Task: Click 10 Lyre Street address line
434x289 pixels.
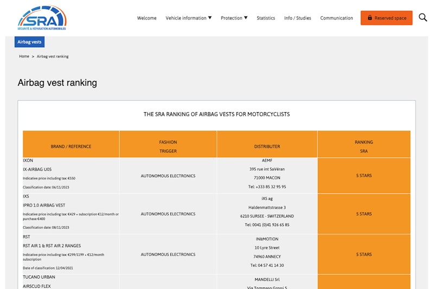Action: [267, 248]
